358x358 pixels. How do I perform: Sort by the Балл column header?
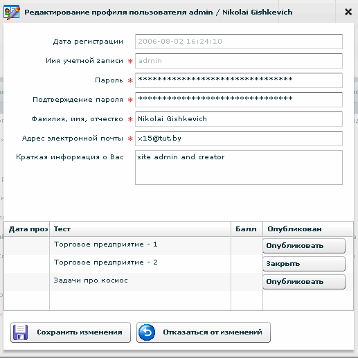tap(247, 229)
